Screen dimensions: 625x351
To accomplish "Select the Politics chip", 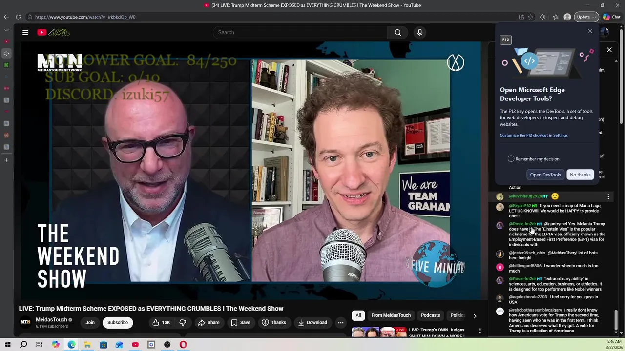I will pos(458,315).
